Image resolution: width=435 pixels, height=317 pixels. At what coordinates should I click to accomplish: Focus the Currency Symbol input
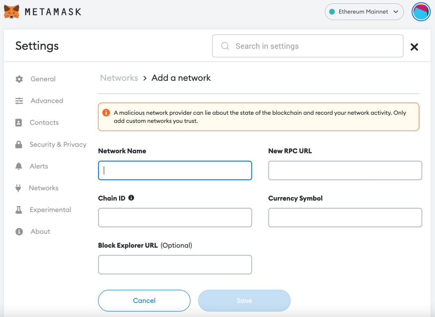click(345, 218)
